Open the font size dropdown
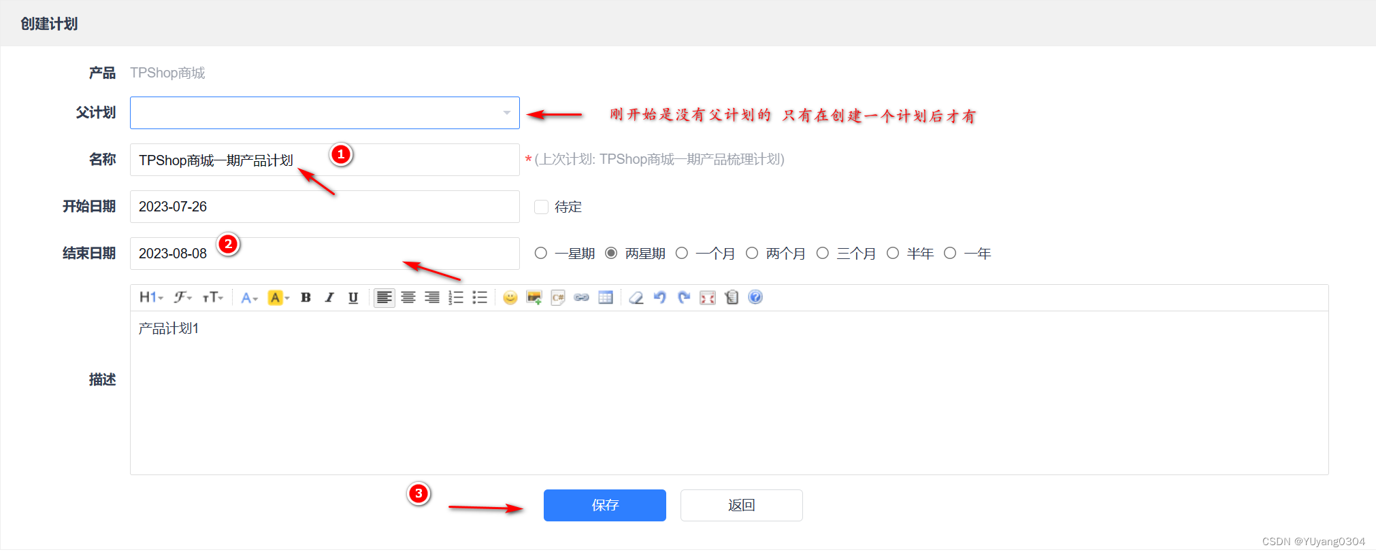 [x=213, y=298]
